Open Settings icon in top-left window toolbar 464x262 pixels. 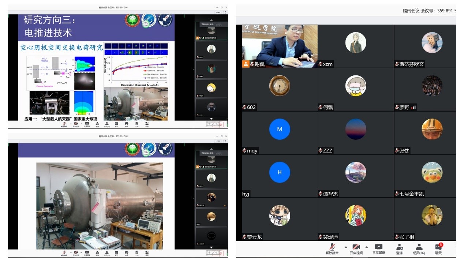(x=147, y=124)
